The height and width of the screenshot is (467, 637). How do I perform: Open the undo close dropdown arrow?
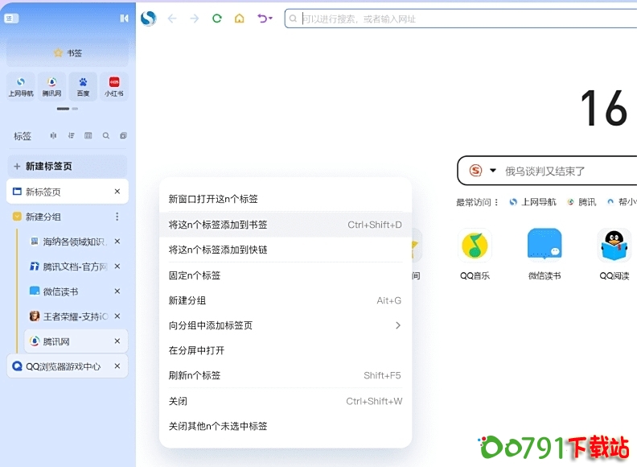coord(270,18)
